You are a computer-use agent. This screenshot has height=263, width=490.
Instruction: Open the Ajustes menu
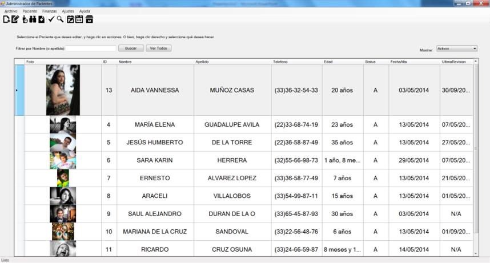click(x=68, y=11)
